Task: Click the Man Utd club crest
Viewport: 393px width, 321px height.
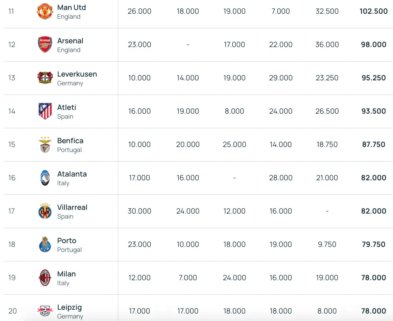Action: pyautogui.click(x=45, y=11)
